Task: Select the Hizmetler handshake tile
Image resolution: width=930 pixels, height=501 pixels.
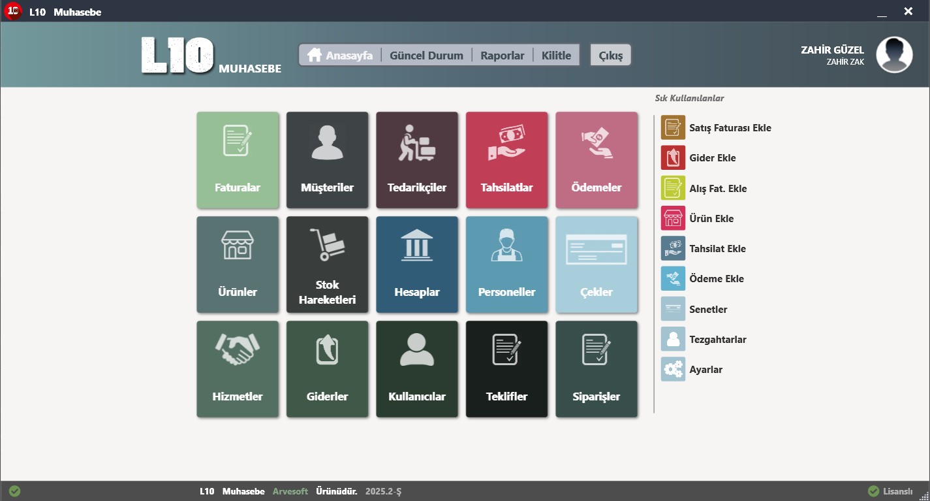Action: (x=238, y=369)
